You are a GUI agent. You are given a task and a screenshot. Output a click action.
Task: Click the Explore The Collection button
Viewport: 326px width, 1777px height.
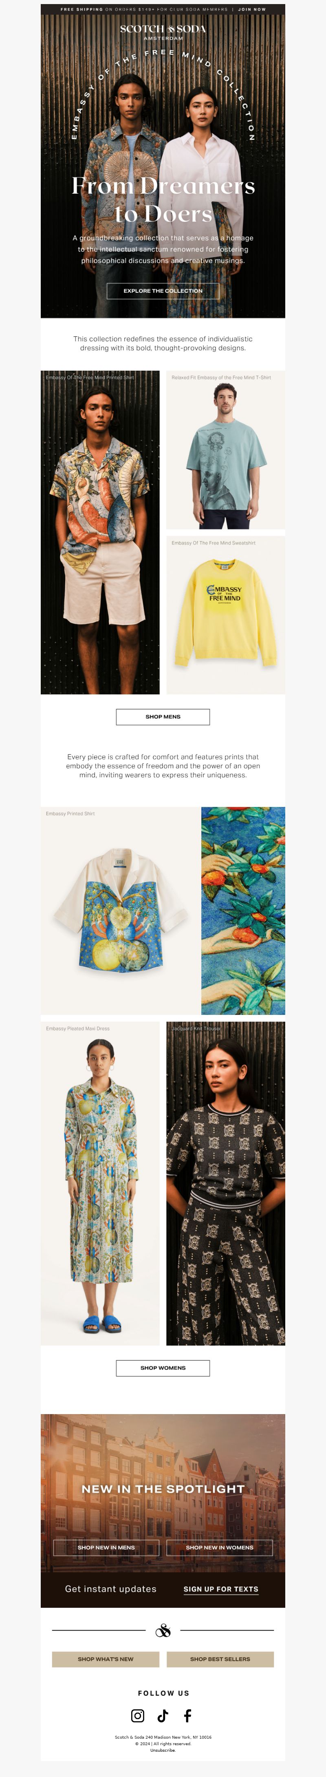click(163, 290)
